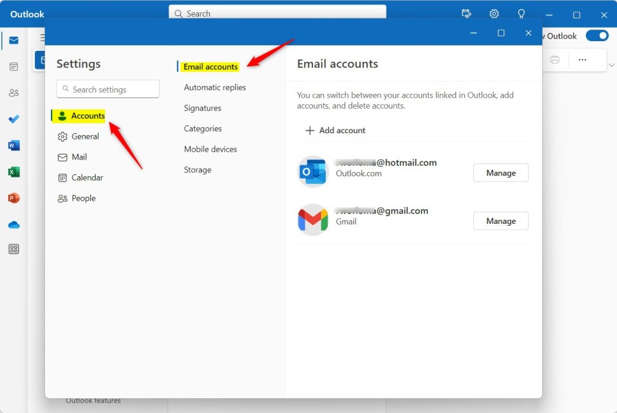Launch Word from the app sidebar

pyautogui.click(x=14, y=145)
